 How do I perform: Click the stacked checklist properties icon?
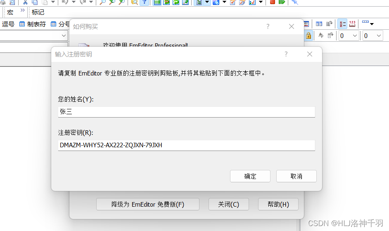pos(242,2)
